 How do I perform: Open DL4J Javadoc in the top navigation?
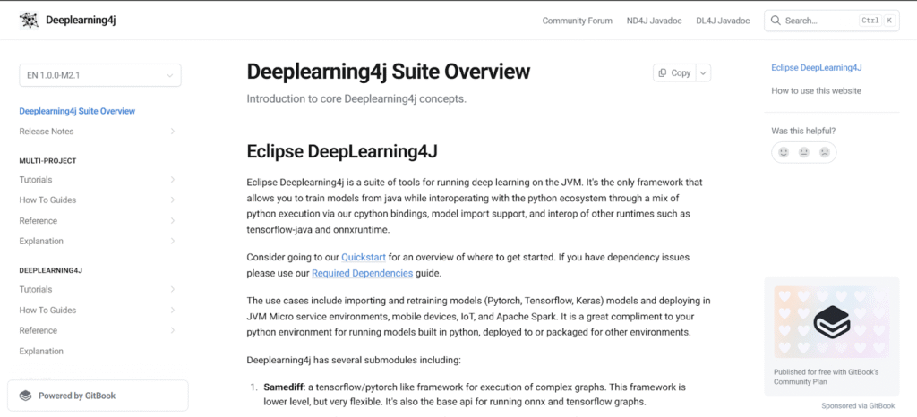(x=723, y=21)
